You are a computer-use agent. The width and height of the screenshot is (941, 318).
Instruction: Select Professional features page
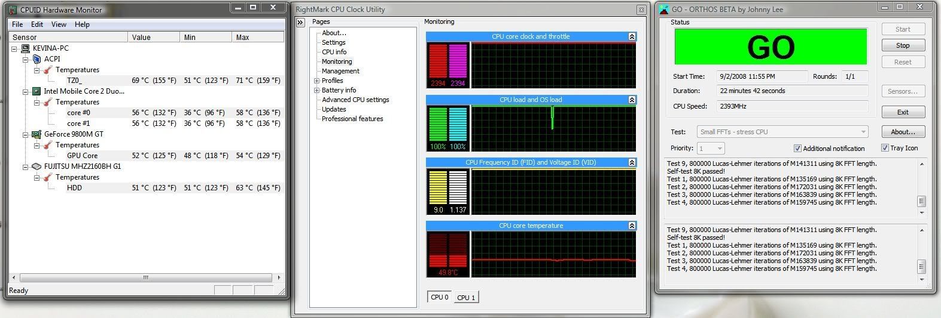pyautogui.click(x=352, y=119)
